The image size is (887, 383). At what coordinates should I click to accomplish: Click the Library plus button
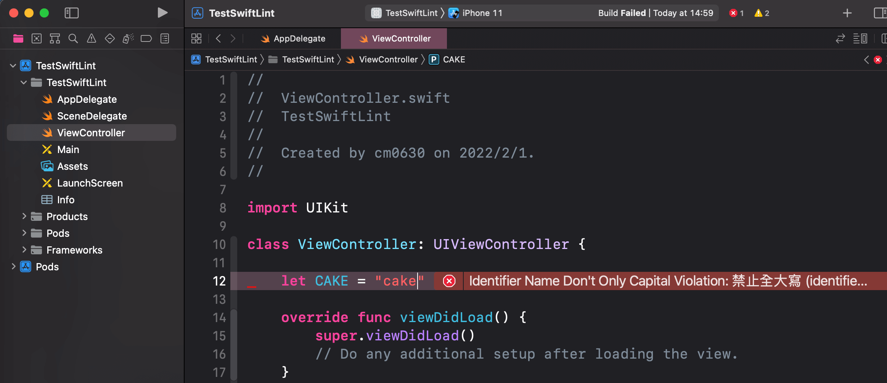pos(847,13)
